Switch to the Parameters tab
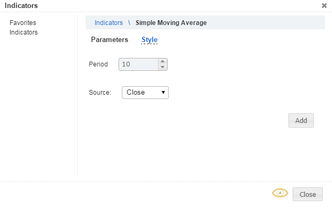 click(x=110, y=40)
